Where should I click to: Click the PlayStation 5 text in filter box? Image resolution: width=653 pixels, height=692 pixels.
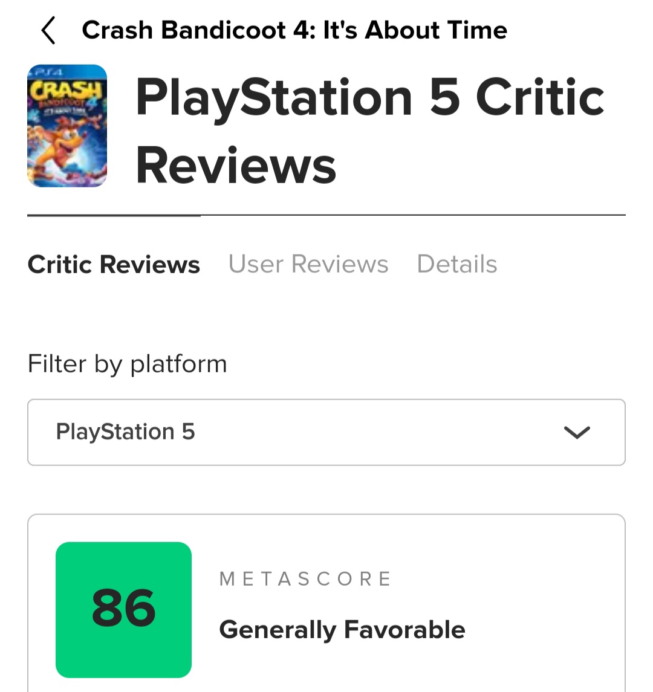(x=125, y=432)
